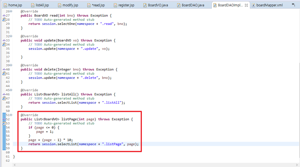Open the BoardDAO.java tab
Viewport: 300px width, 167px height.
click(191, 5)
